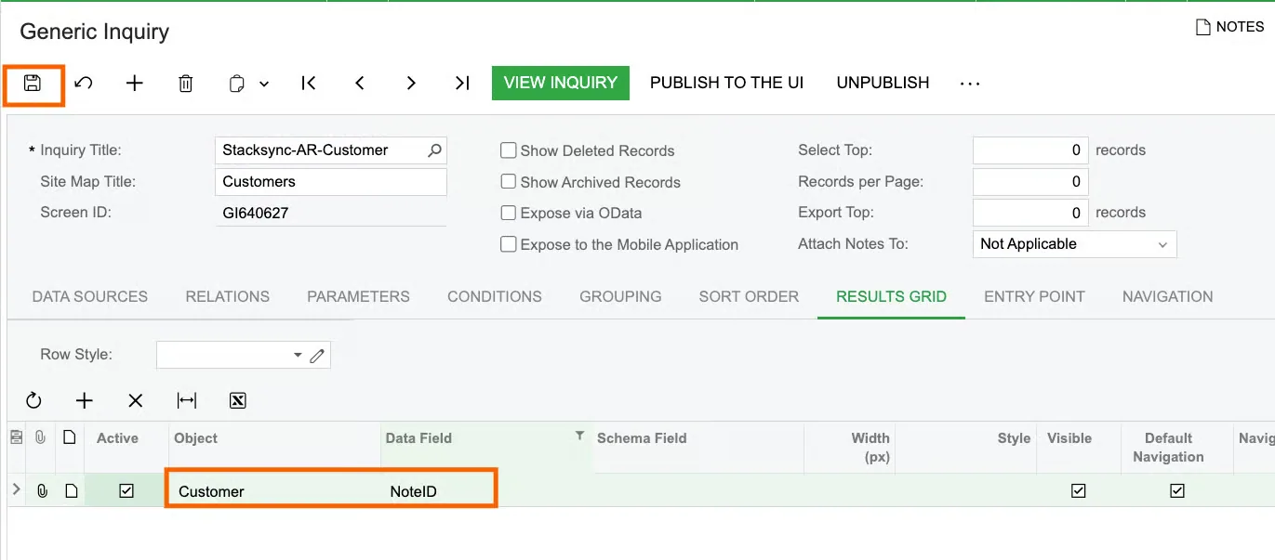Undo changes with the curved arrow icon

(84, 83)
